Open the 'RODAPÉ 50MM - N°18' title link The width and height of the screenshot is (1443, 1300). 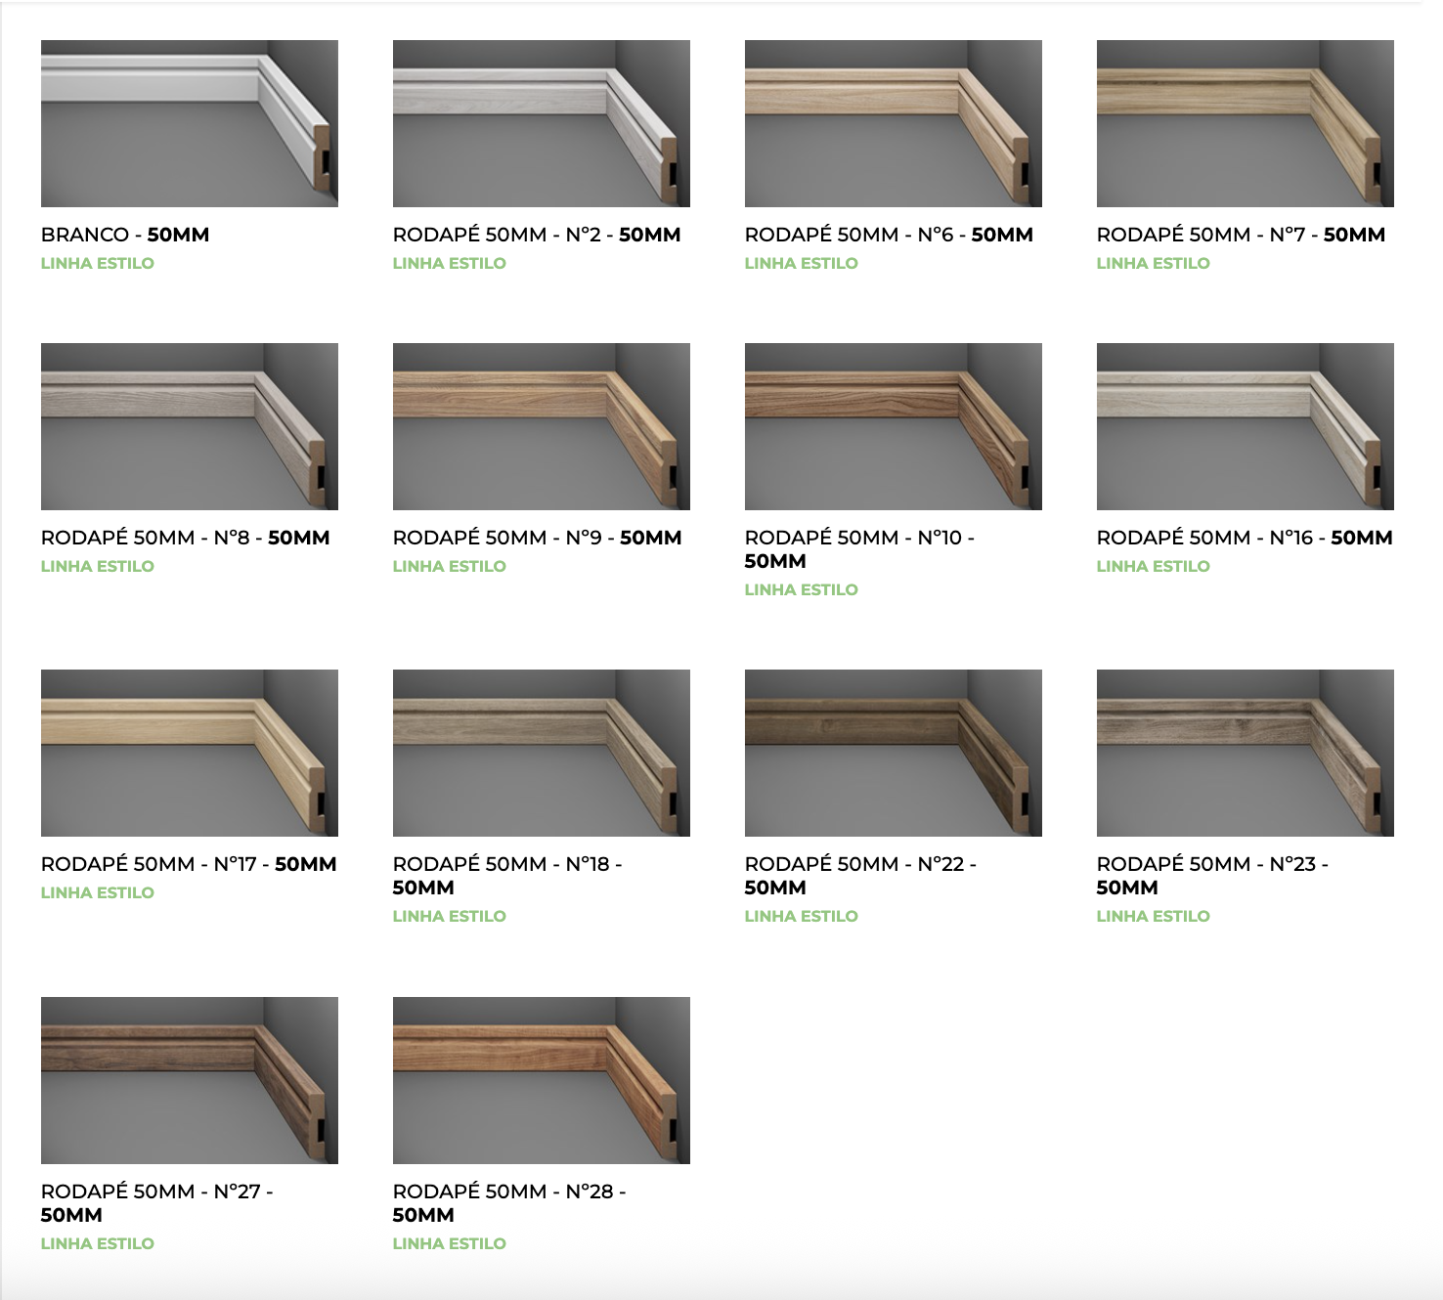coord(506,864)
